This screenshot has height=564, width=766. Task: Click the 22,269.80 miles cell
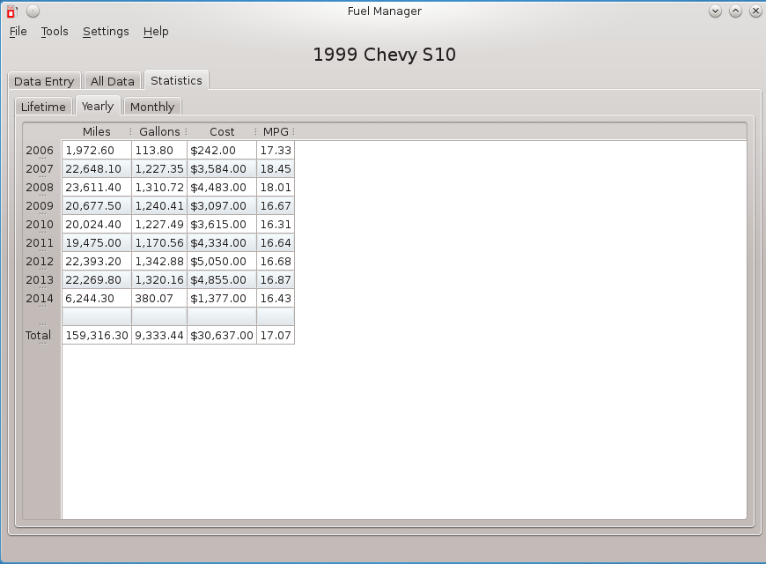pyautogui.click(x=97, y=280)
